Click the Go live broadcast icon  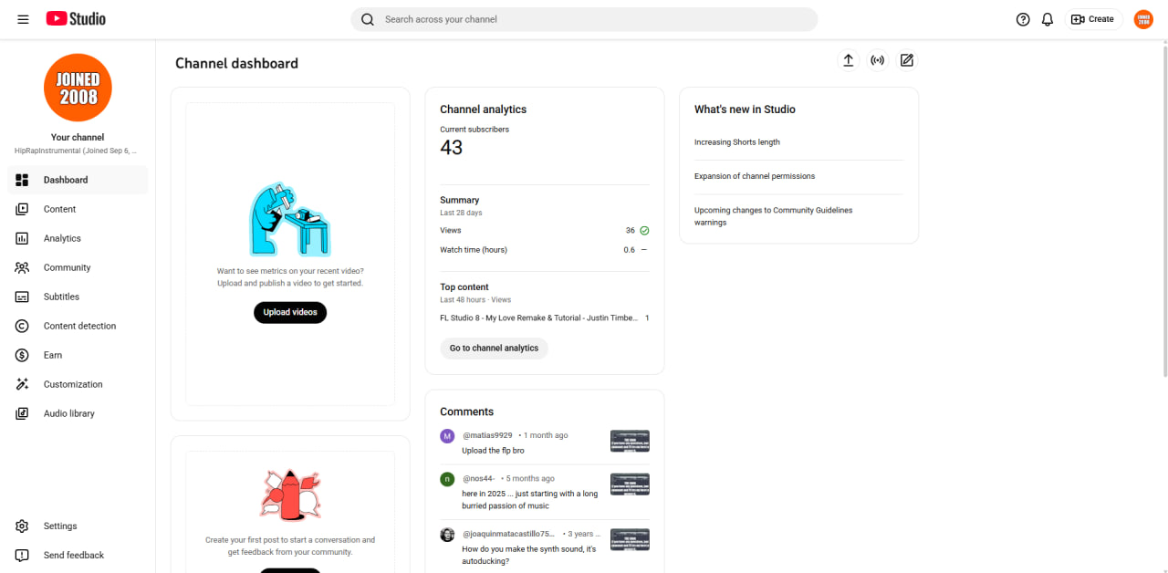(878, 60)
